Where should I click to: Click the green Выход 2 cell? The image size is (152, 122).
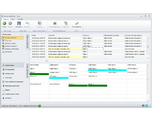(78, 85)
